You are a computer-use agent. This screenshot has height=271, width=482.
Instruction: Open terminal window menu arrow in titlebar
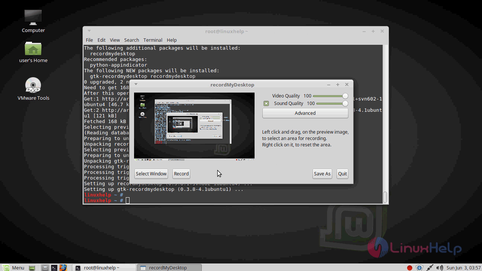coord(89,31)
